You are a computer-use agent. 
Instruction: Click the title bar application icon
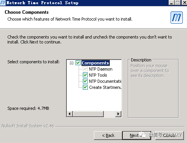pyautogui.click(x=3, y=3)
